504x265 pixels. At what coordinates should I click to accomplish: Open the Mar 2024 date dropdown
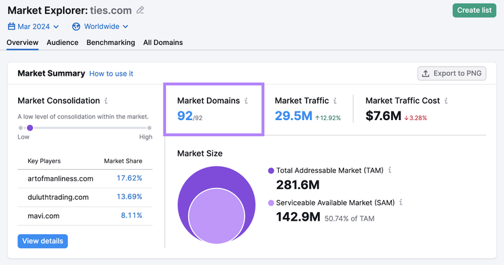(34, 26)
